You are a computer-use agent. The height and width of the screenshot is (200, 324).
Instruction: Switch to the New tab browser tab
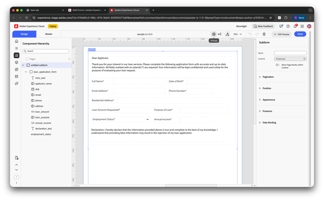[x=45, y=10]
